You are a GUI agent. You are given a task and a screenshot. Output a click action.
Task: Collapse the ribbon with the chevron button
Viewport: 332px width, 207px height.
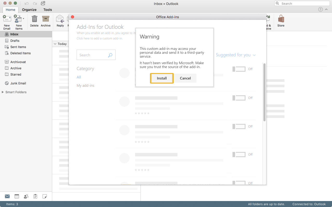(326, 9)
